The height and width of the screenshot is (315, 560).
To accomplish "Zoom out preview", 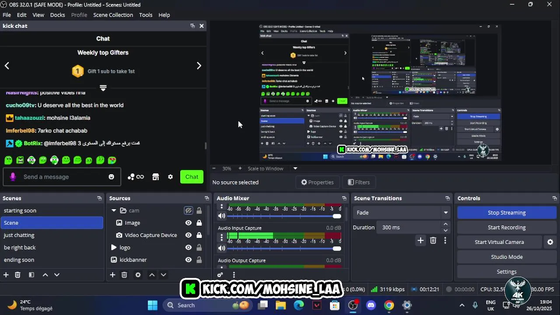I will click(x=213, y=168).
